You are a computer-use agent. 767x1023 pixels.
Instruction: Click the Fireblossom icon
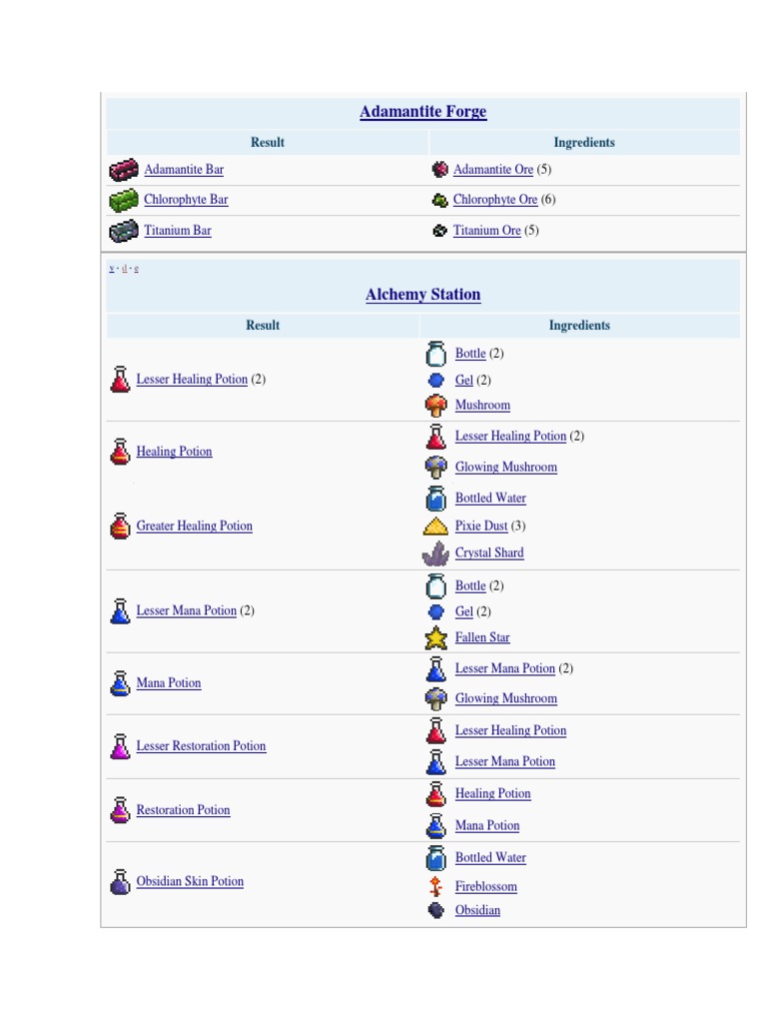pos(435,886)
